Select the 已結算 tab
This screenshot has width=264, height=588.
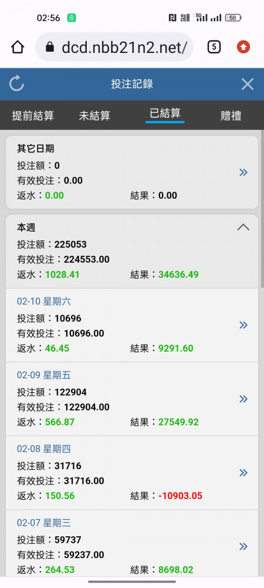tap(165, 113)
